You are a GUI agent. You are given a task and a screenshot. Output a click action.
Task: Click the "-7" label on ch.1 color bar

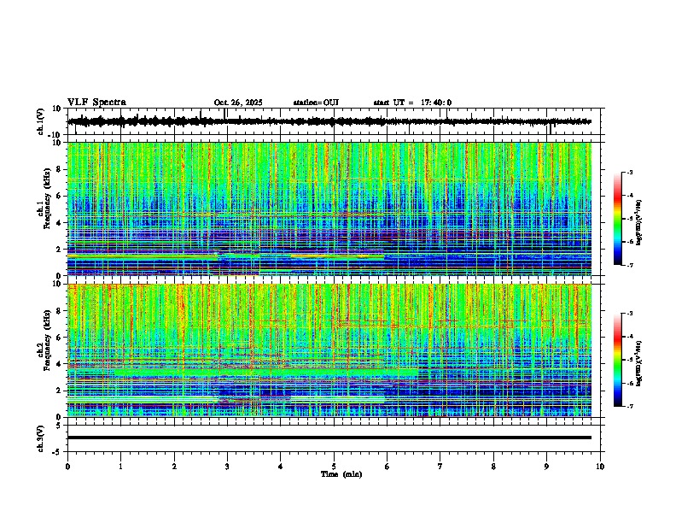tap(630, 266)
